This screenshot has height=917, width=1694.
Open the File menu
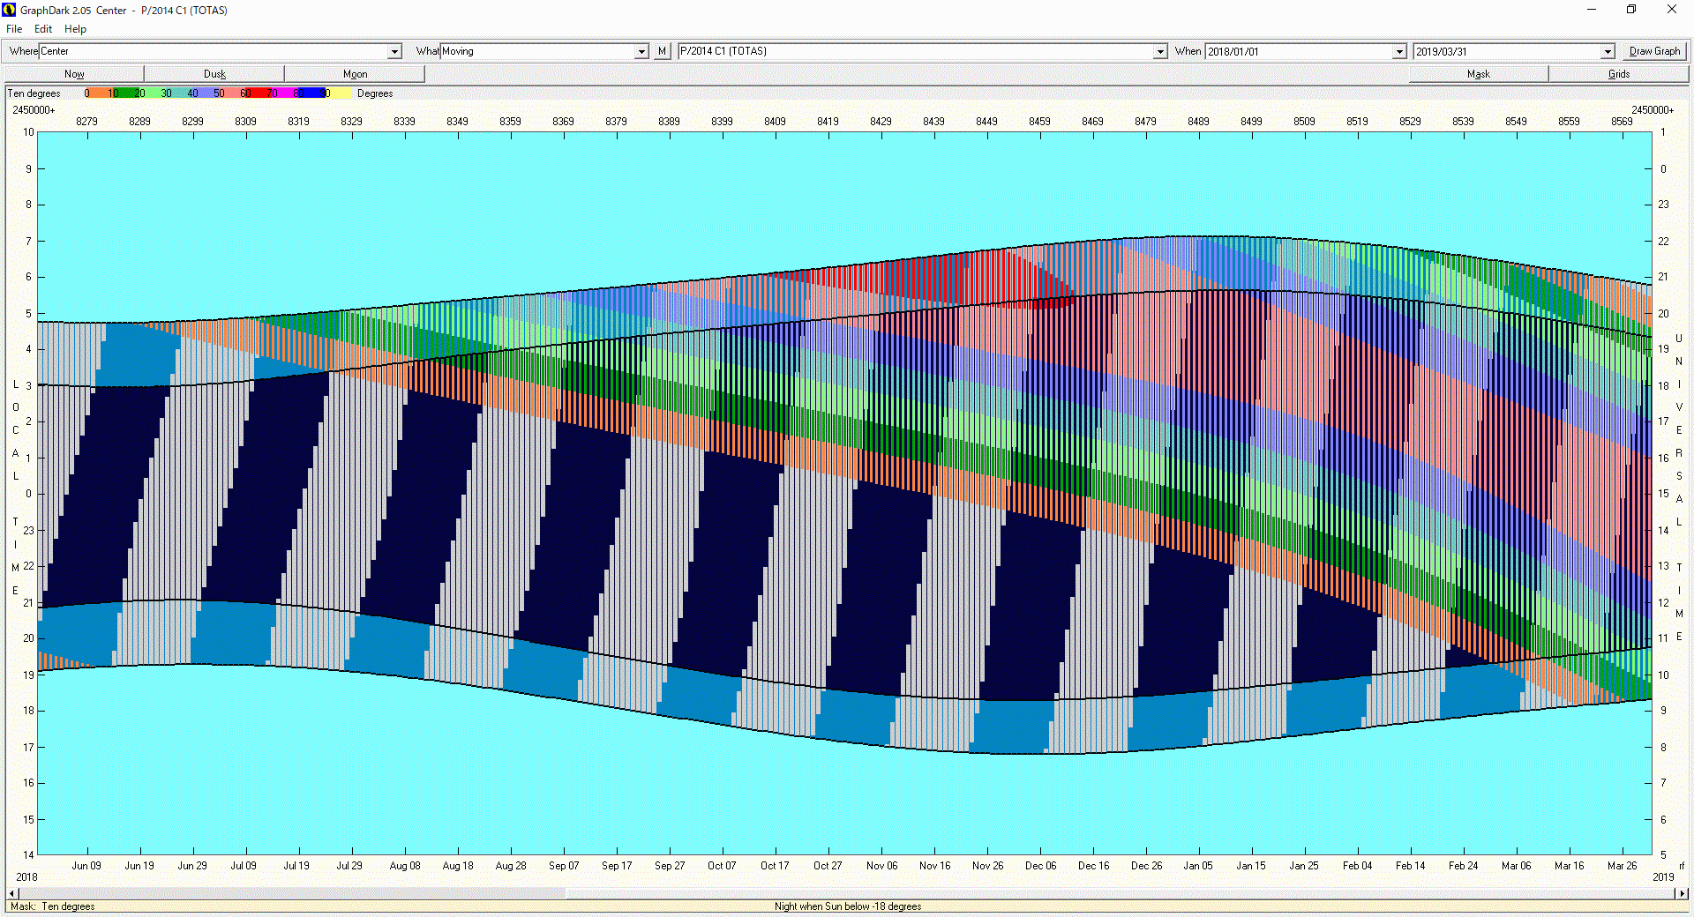pyautogui.click(x=14, y=29)
